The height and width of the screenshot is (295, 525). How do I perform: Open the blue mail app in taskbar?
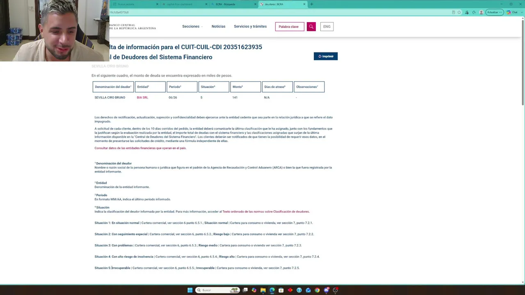click(308, 290)
